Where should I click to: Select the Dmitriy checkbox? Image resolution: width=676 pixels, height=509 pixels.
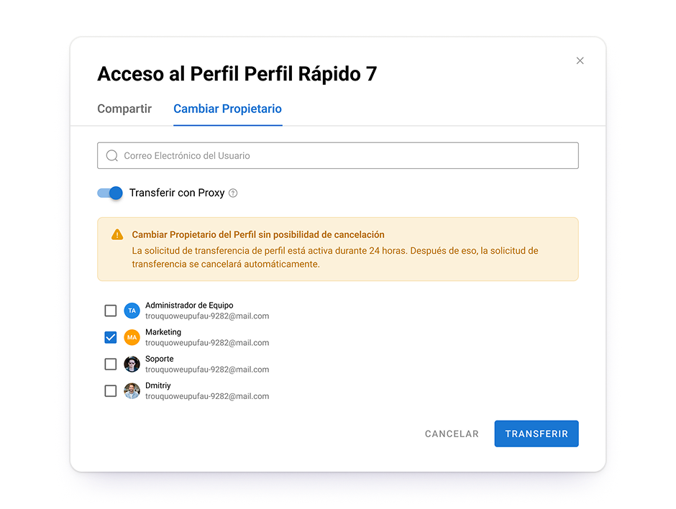(x=111, y=391)
